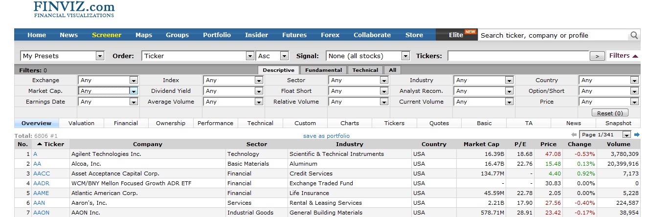The height and width of the screenshot is (217, 648).
Task: Go to the next results page arrow
Action: 637,135
